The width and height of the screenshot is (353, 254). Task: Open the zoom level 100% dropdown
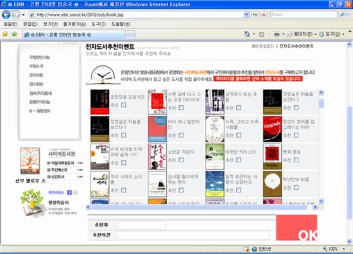click(x=344, y=249)
